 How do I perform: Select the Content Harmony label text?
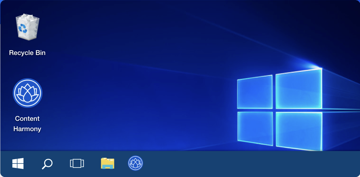[x=27, y=124]
